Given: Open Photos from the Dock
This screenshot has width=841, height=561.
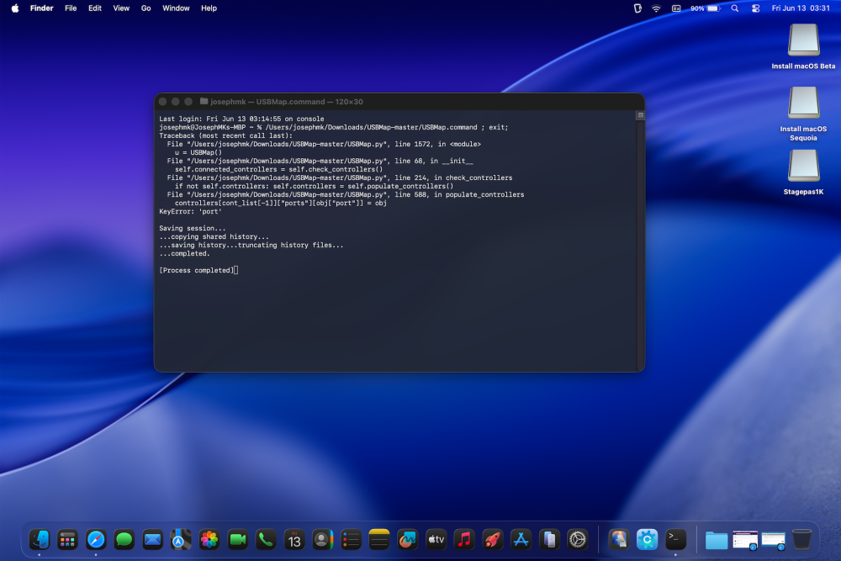Looking at the screenshot, I should pyautogui.click(x=209, y=539).
